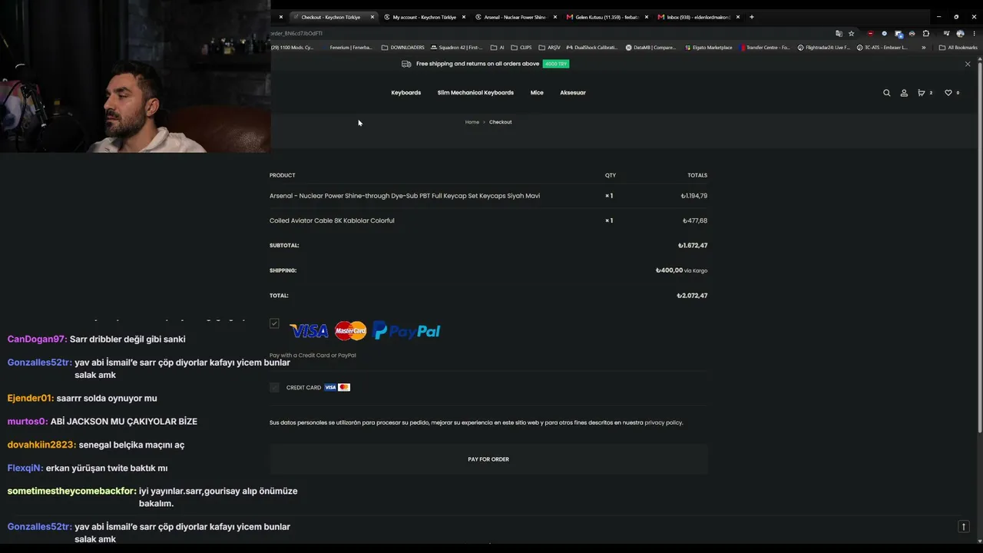Click the small Visa badge beside CREDIT CARD
This screenshot has height=553, width=983.
coord(330,387)
